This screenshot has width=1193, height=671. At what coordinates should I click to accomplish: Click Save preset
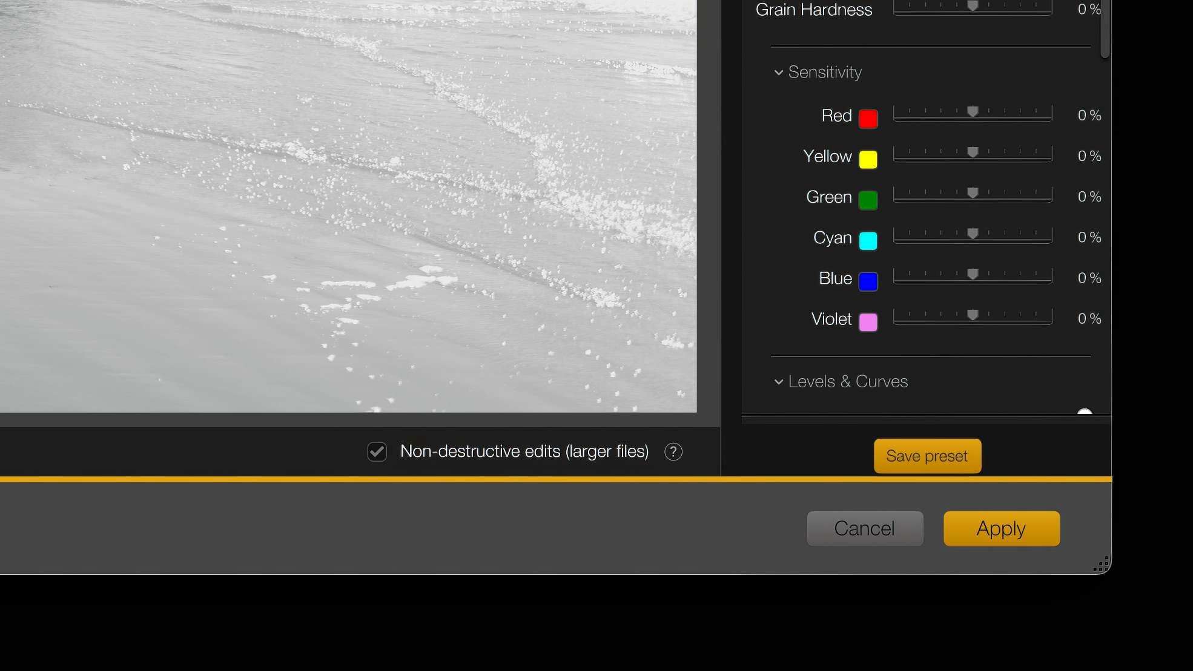click(x=927, y=456)
